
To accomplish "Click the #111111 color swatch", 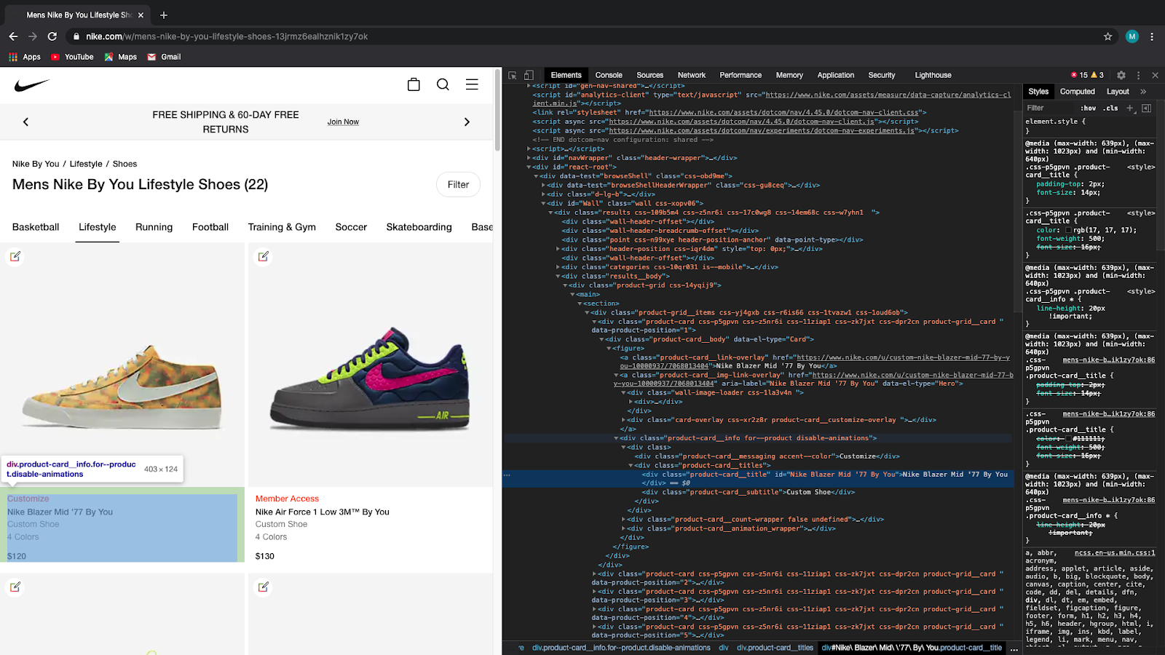I will tap(1068, 439).
